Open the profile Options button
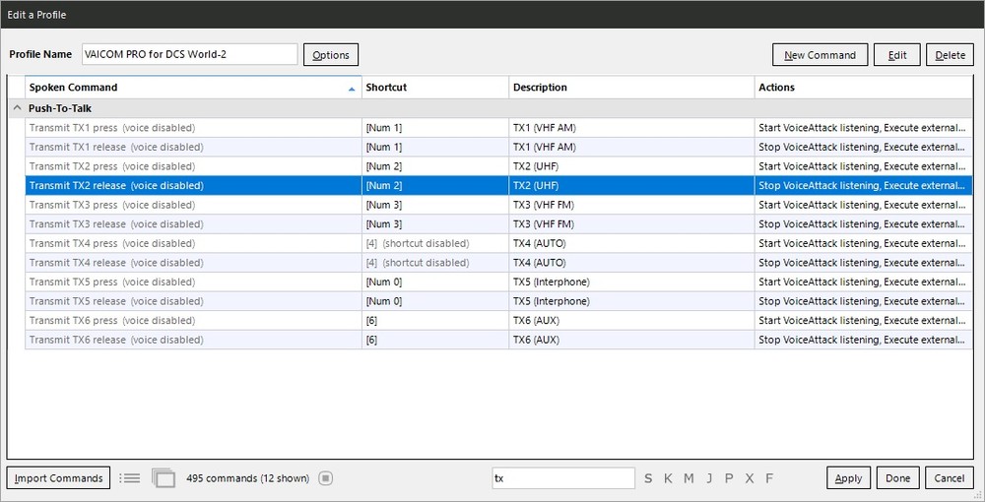This screenshot has width=985, height=502. click(331, 54)
